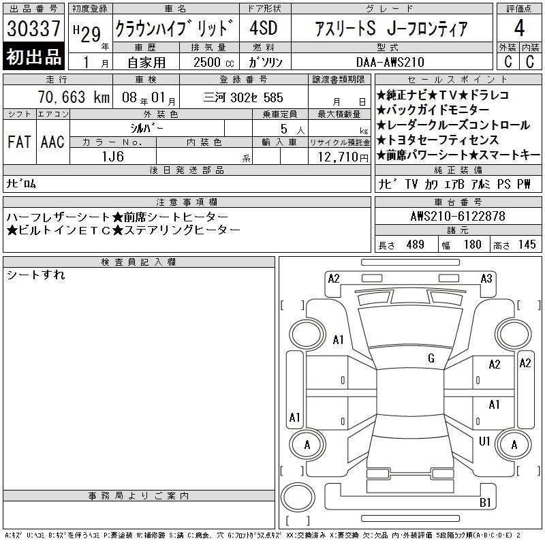
Task: Click the overall evaluation score 4
Action: click(519, 28)
